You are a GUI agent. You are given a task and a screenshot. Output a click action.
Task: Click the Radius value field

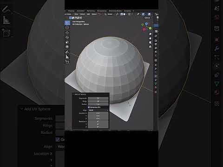[98, 104]
